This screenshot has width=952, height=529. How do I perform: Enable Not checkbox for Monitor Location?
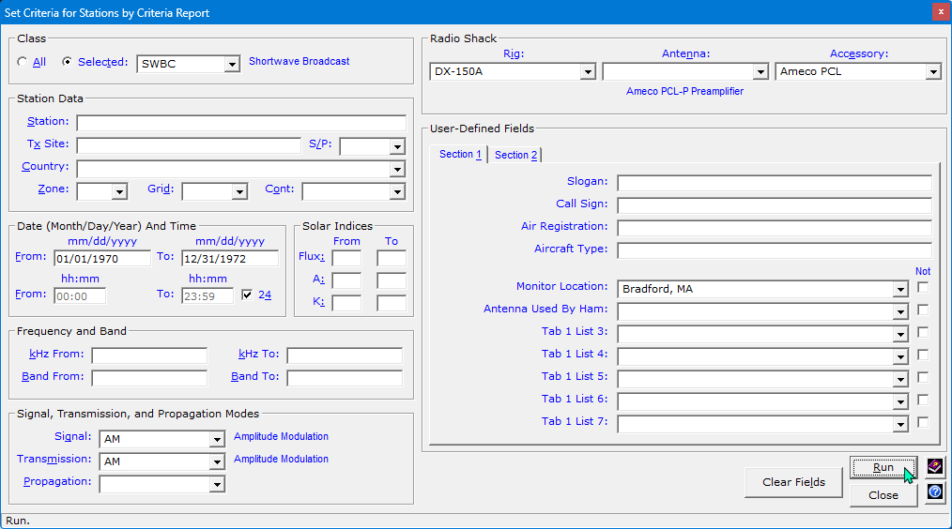click(x=923, y=288)
